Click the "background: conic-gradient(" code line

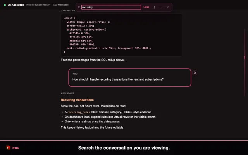pyautogui.click(x=86, y=29)
